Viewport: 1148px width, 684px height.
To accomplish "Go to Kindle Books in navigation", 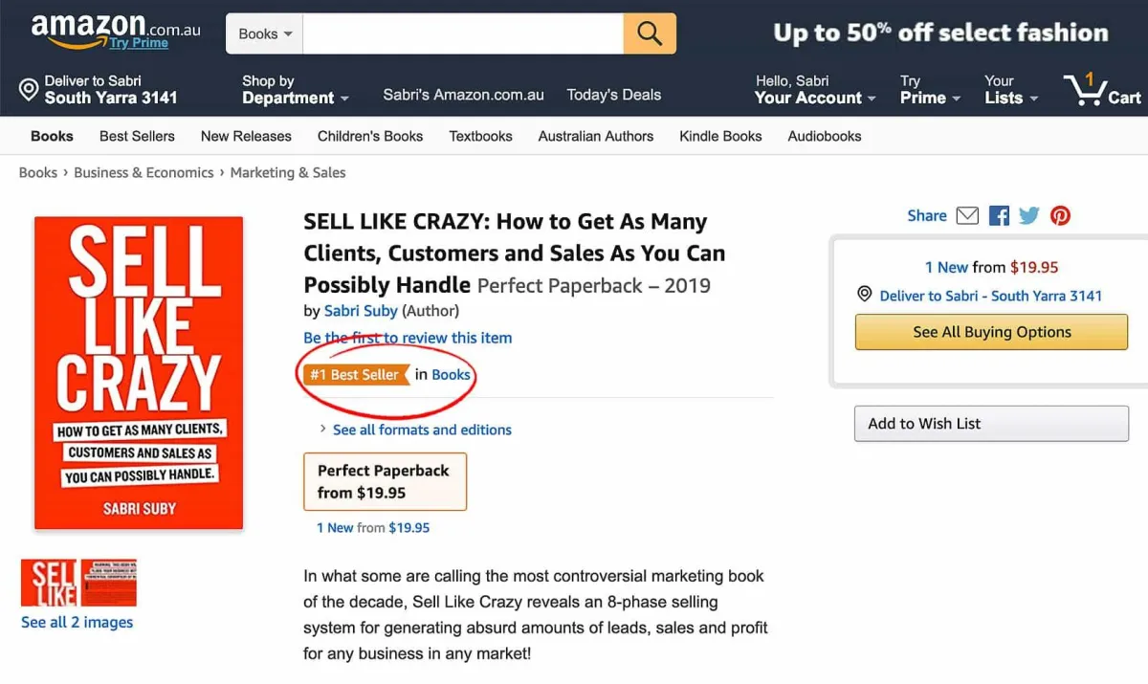I will (x=720, y=136).
